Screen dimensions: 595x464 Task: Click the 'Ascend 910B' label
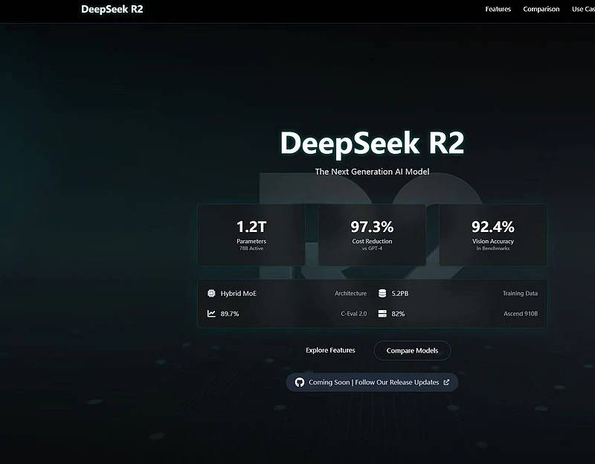click(x=520, y=314)
